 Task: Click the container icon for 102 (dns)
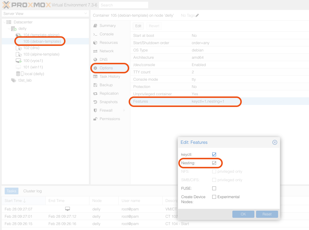pyautogui.click(x=19, y=48)
